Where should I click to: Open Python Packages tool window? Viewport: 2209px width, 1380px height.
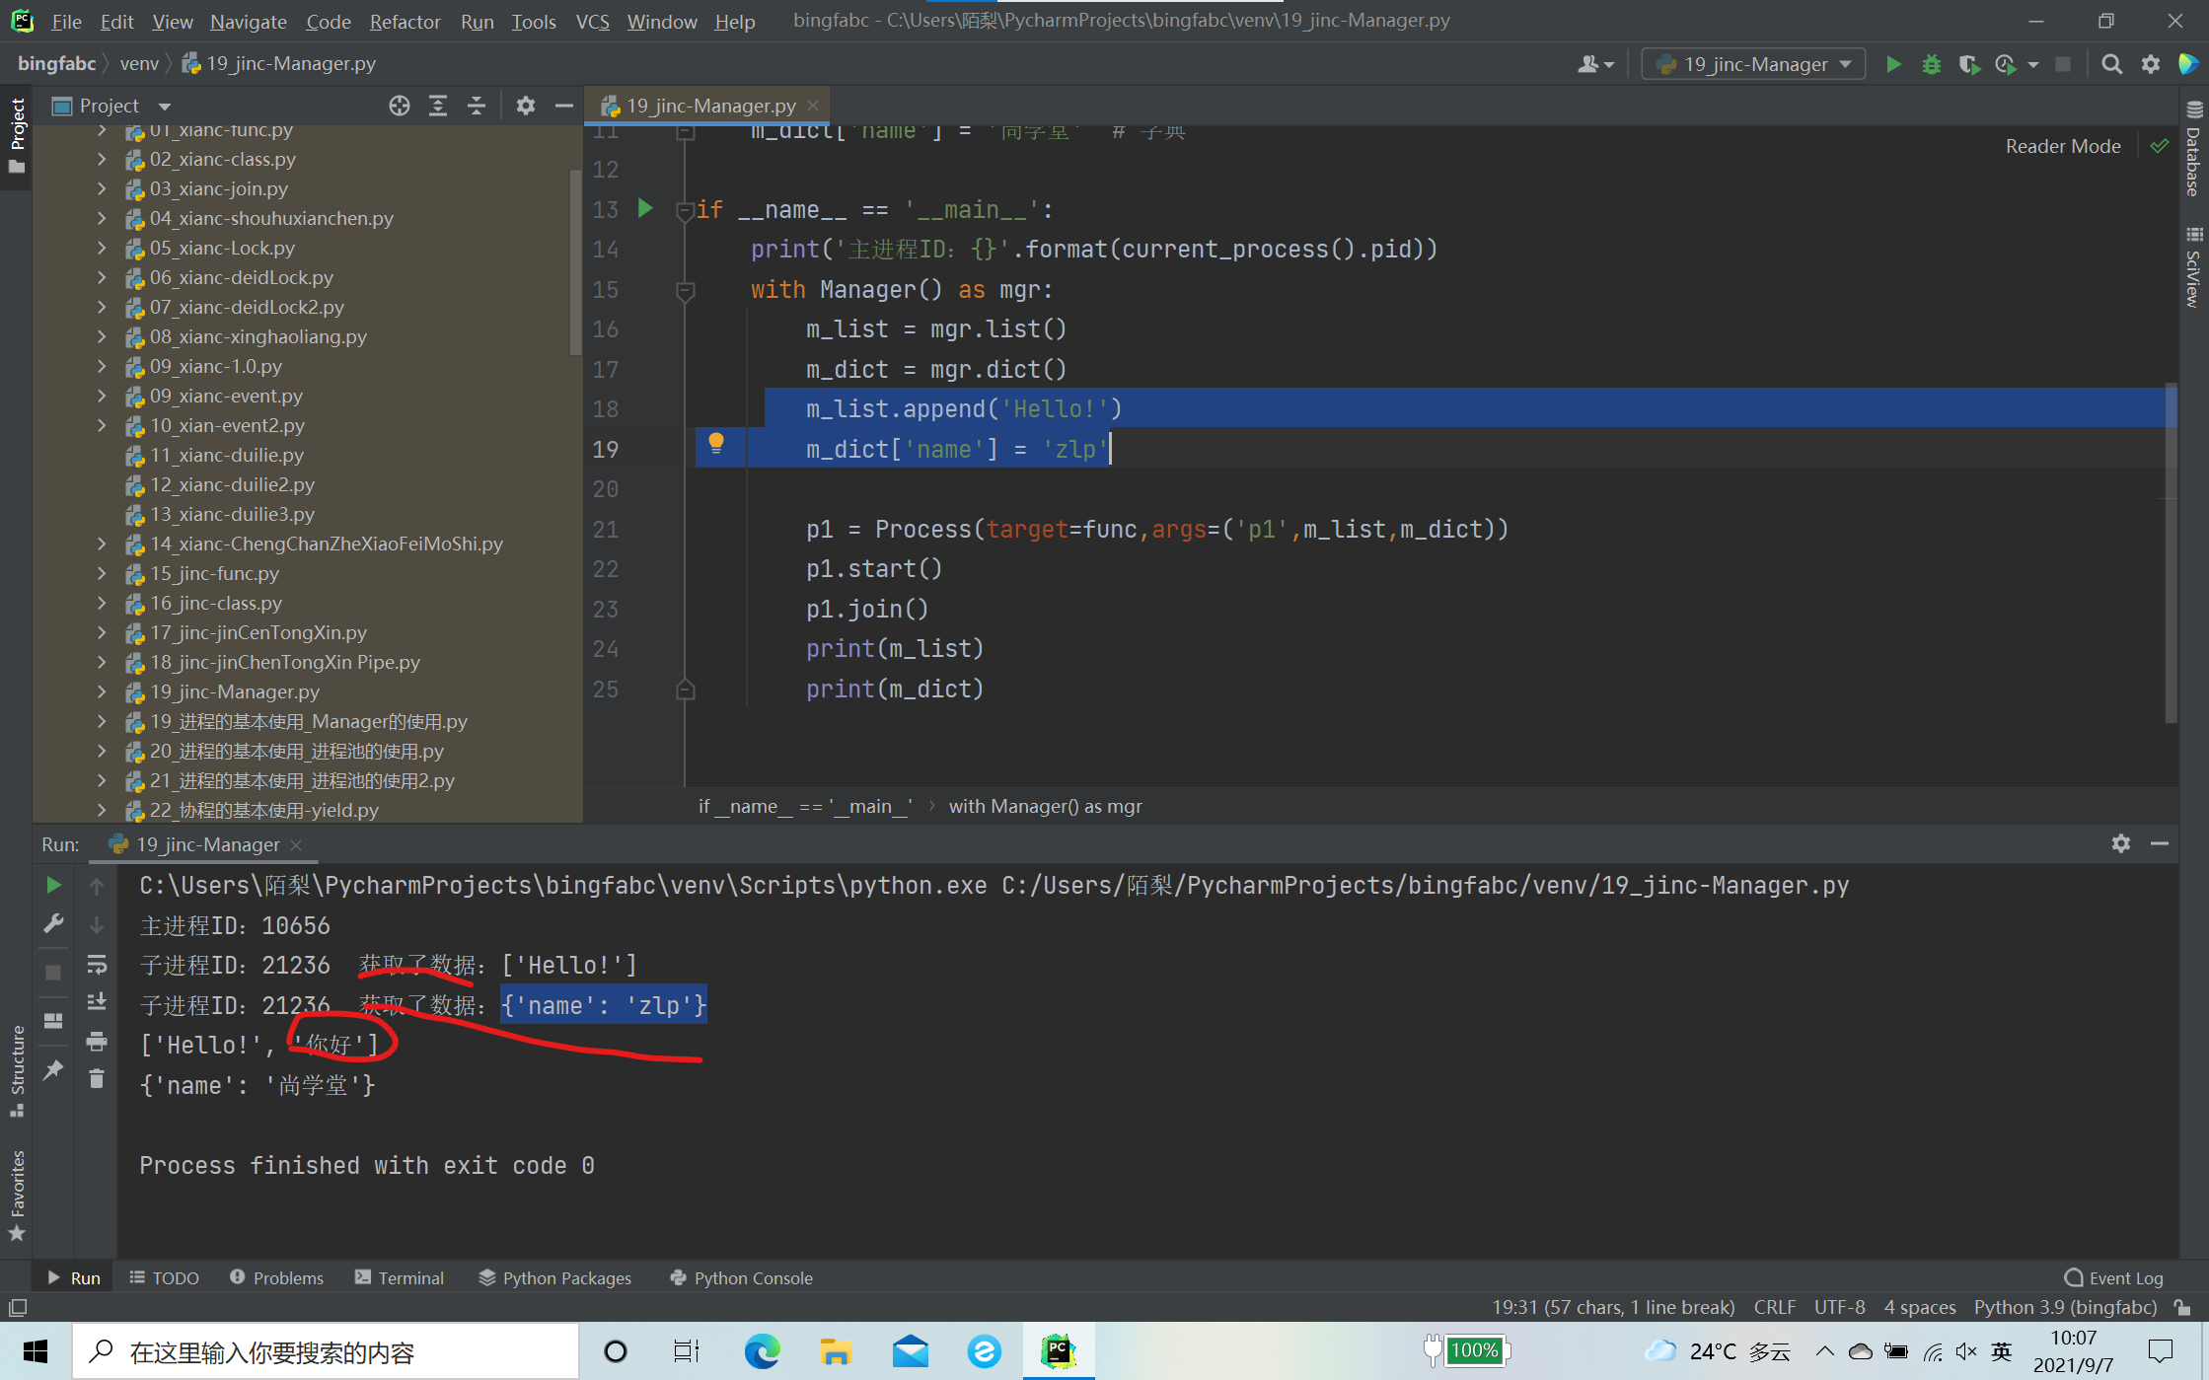click(x=555, y=1277)
